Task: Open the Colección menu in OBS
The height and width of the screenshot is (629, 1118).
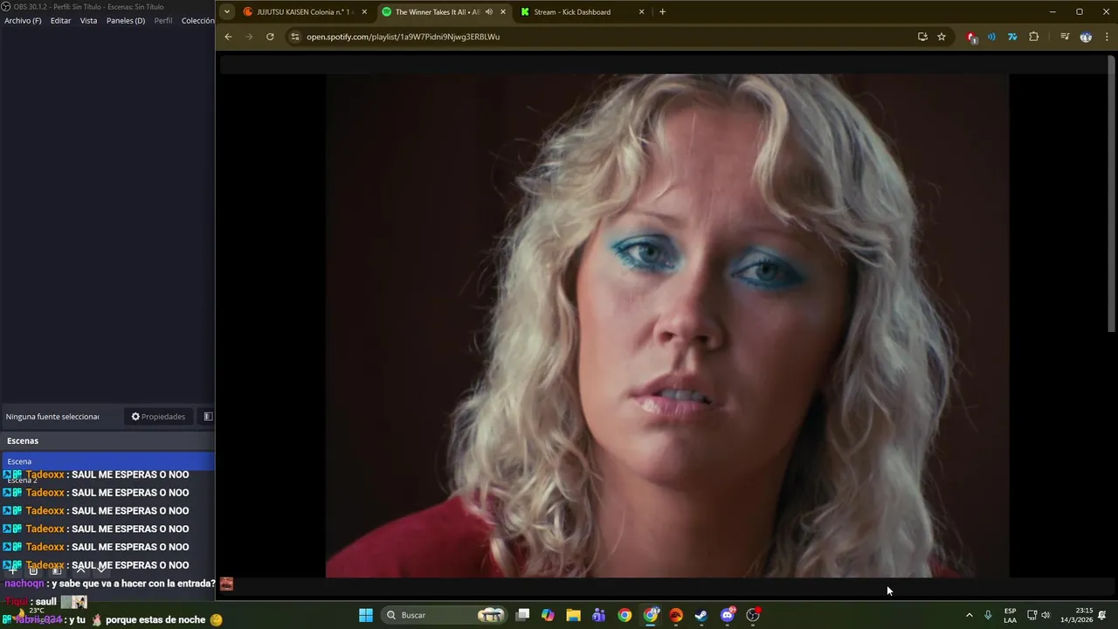Action: coord(198,20)
